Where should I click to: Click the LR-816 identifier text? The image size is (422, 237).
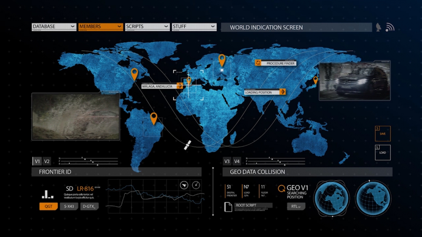(x=85, y=189)
